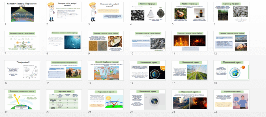Viewport: 266px width, 117px height.
Task: Select slide 2 with the scientist cartoon
Action: 64,12
